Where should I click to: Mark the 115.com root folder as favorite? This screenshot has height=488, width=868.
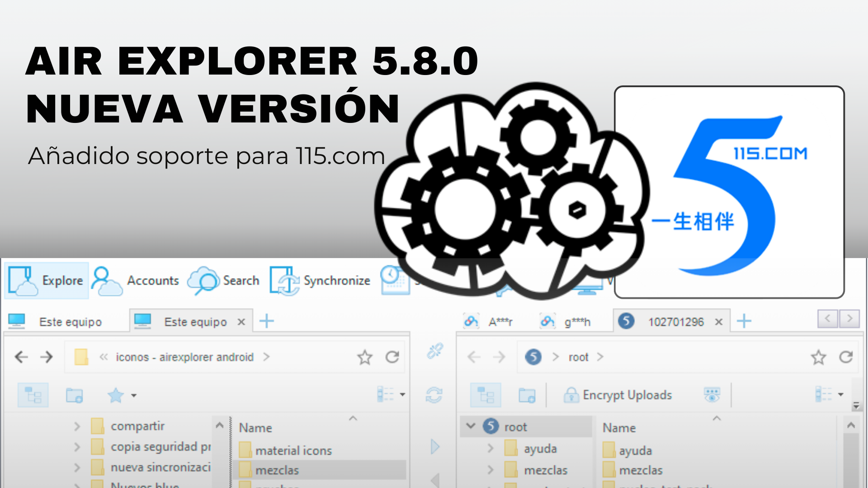[x=818, y=357]
